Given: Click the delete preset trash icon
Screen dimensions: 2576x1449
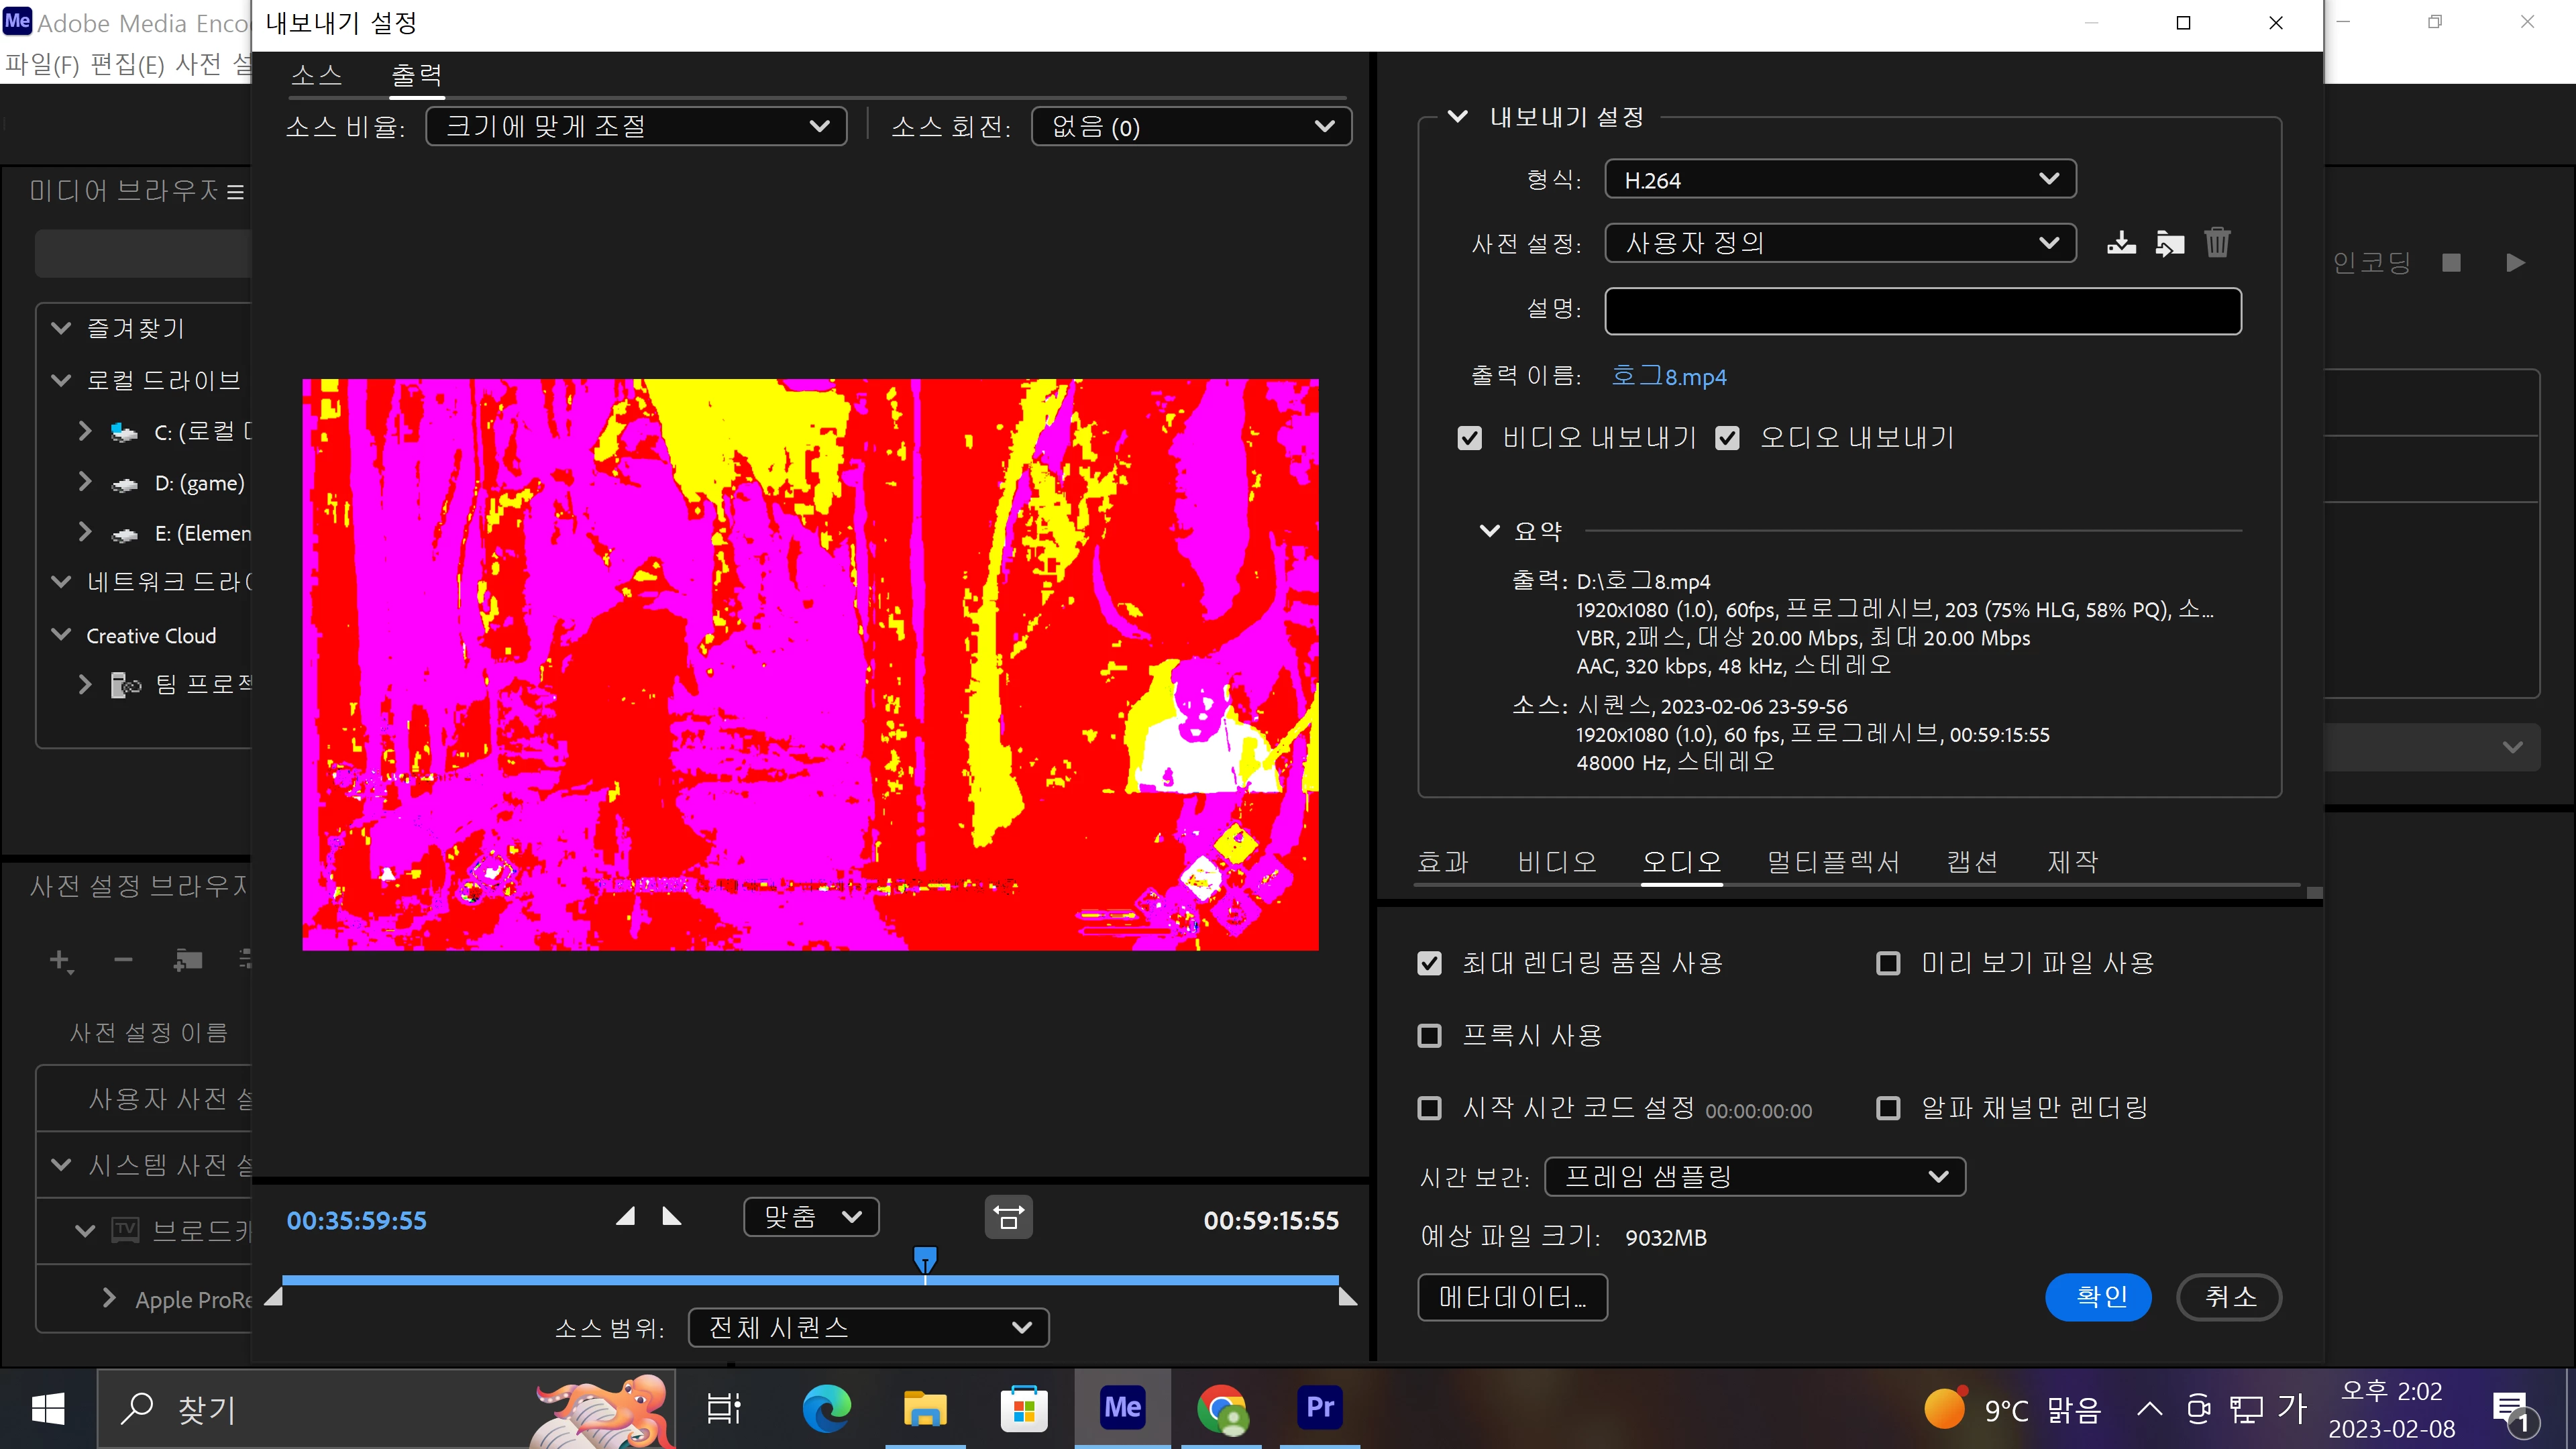Looking at the screenshot, I should point(2217,243).
